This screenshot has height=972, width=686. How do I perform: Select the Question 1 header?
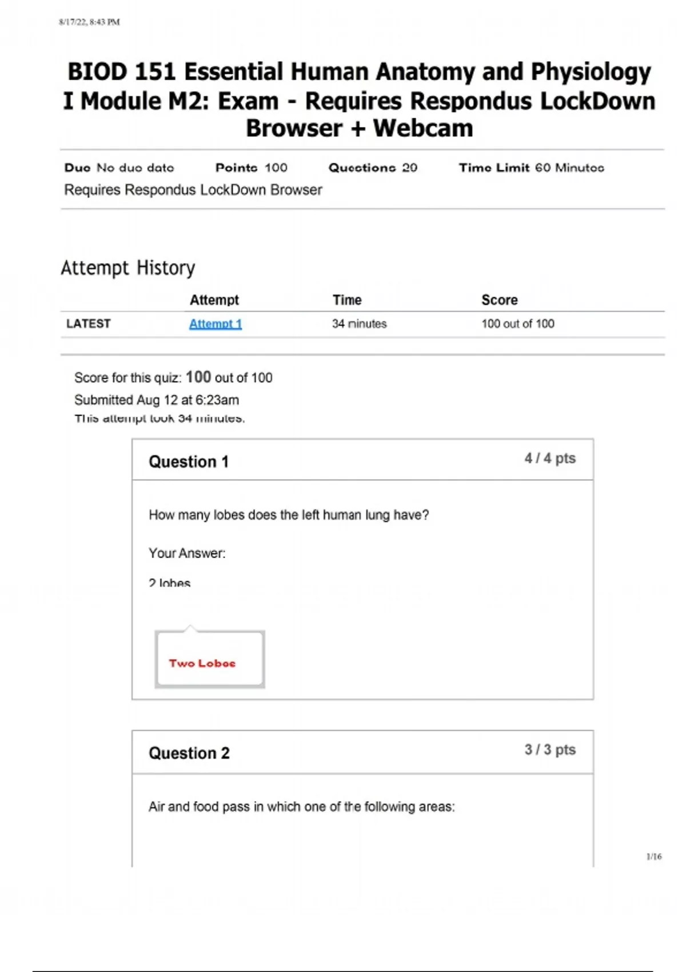(x=189, y=461)
